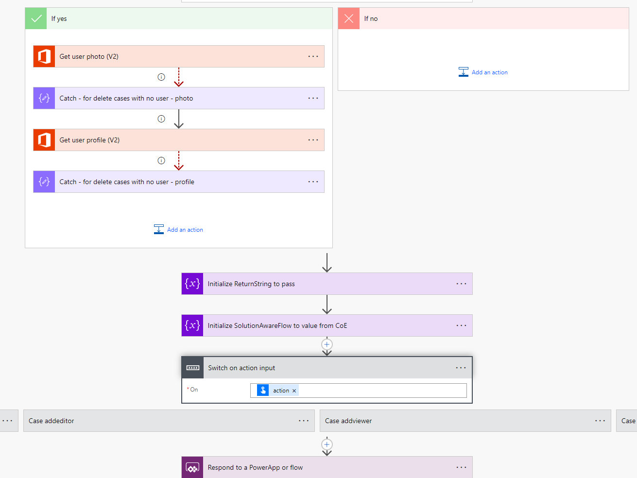Click the Get user profile (V2) connector icon
Viewport: 637px width, 478px height.
[44, 140]
